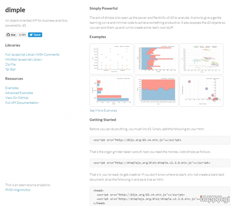This screenshot has width=233, height=206.
Task: Follow the View On GitHub link
Action: pos(17,98)
